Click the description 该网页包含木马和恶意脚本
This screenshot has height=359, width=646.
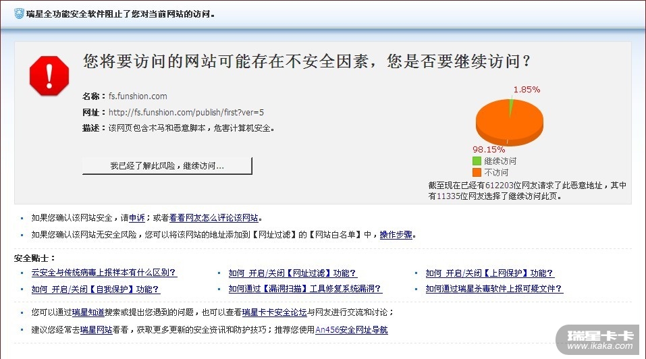[192, 128]
